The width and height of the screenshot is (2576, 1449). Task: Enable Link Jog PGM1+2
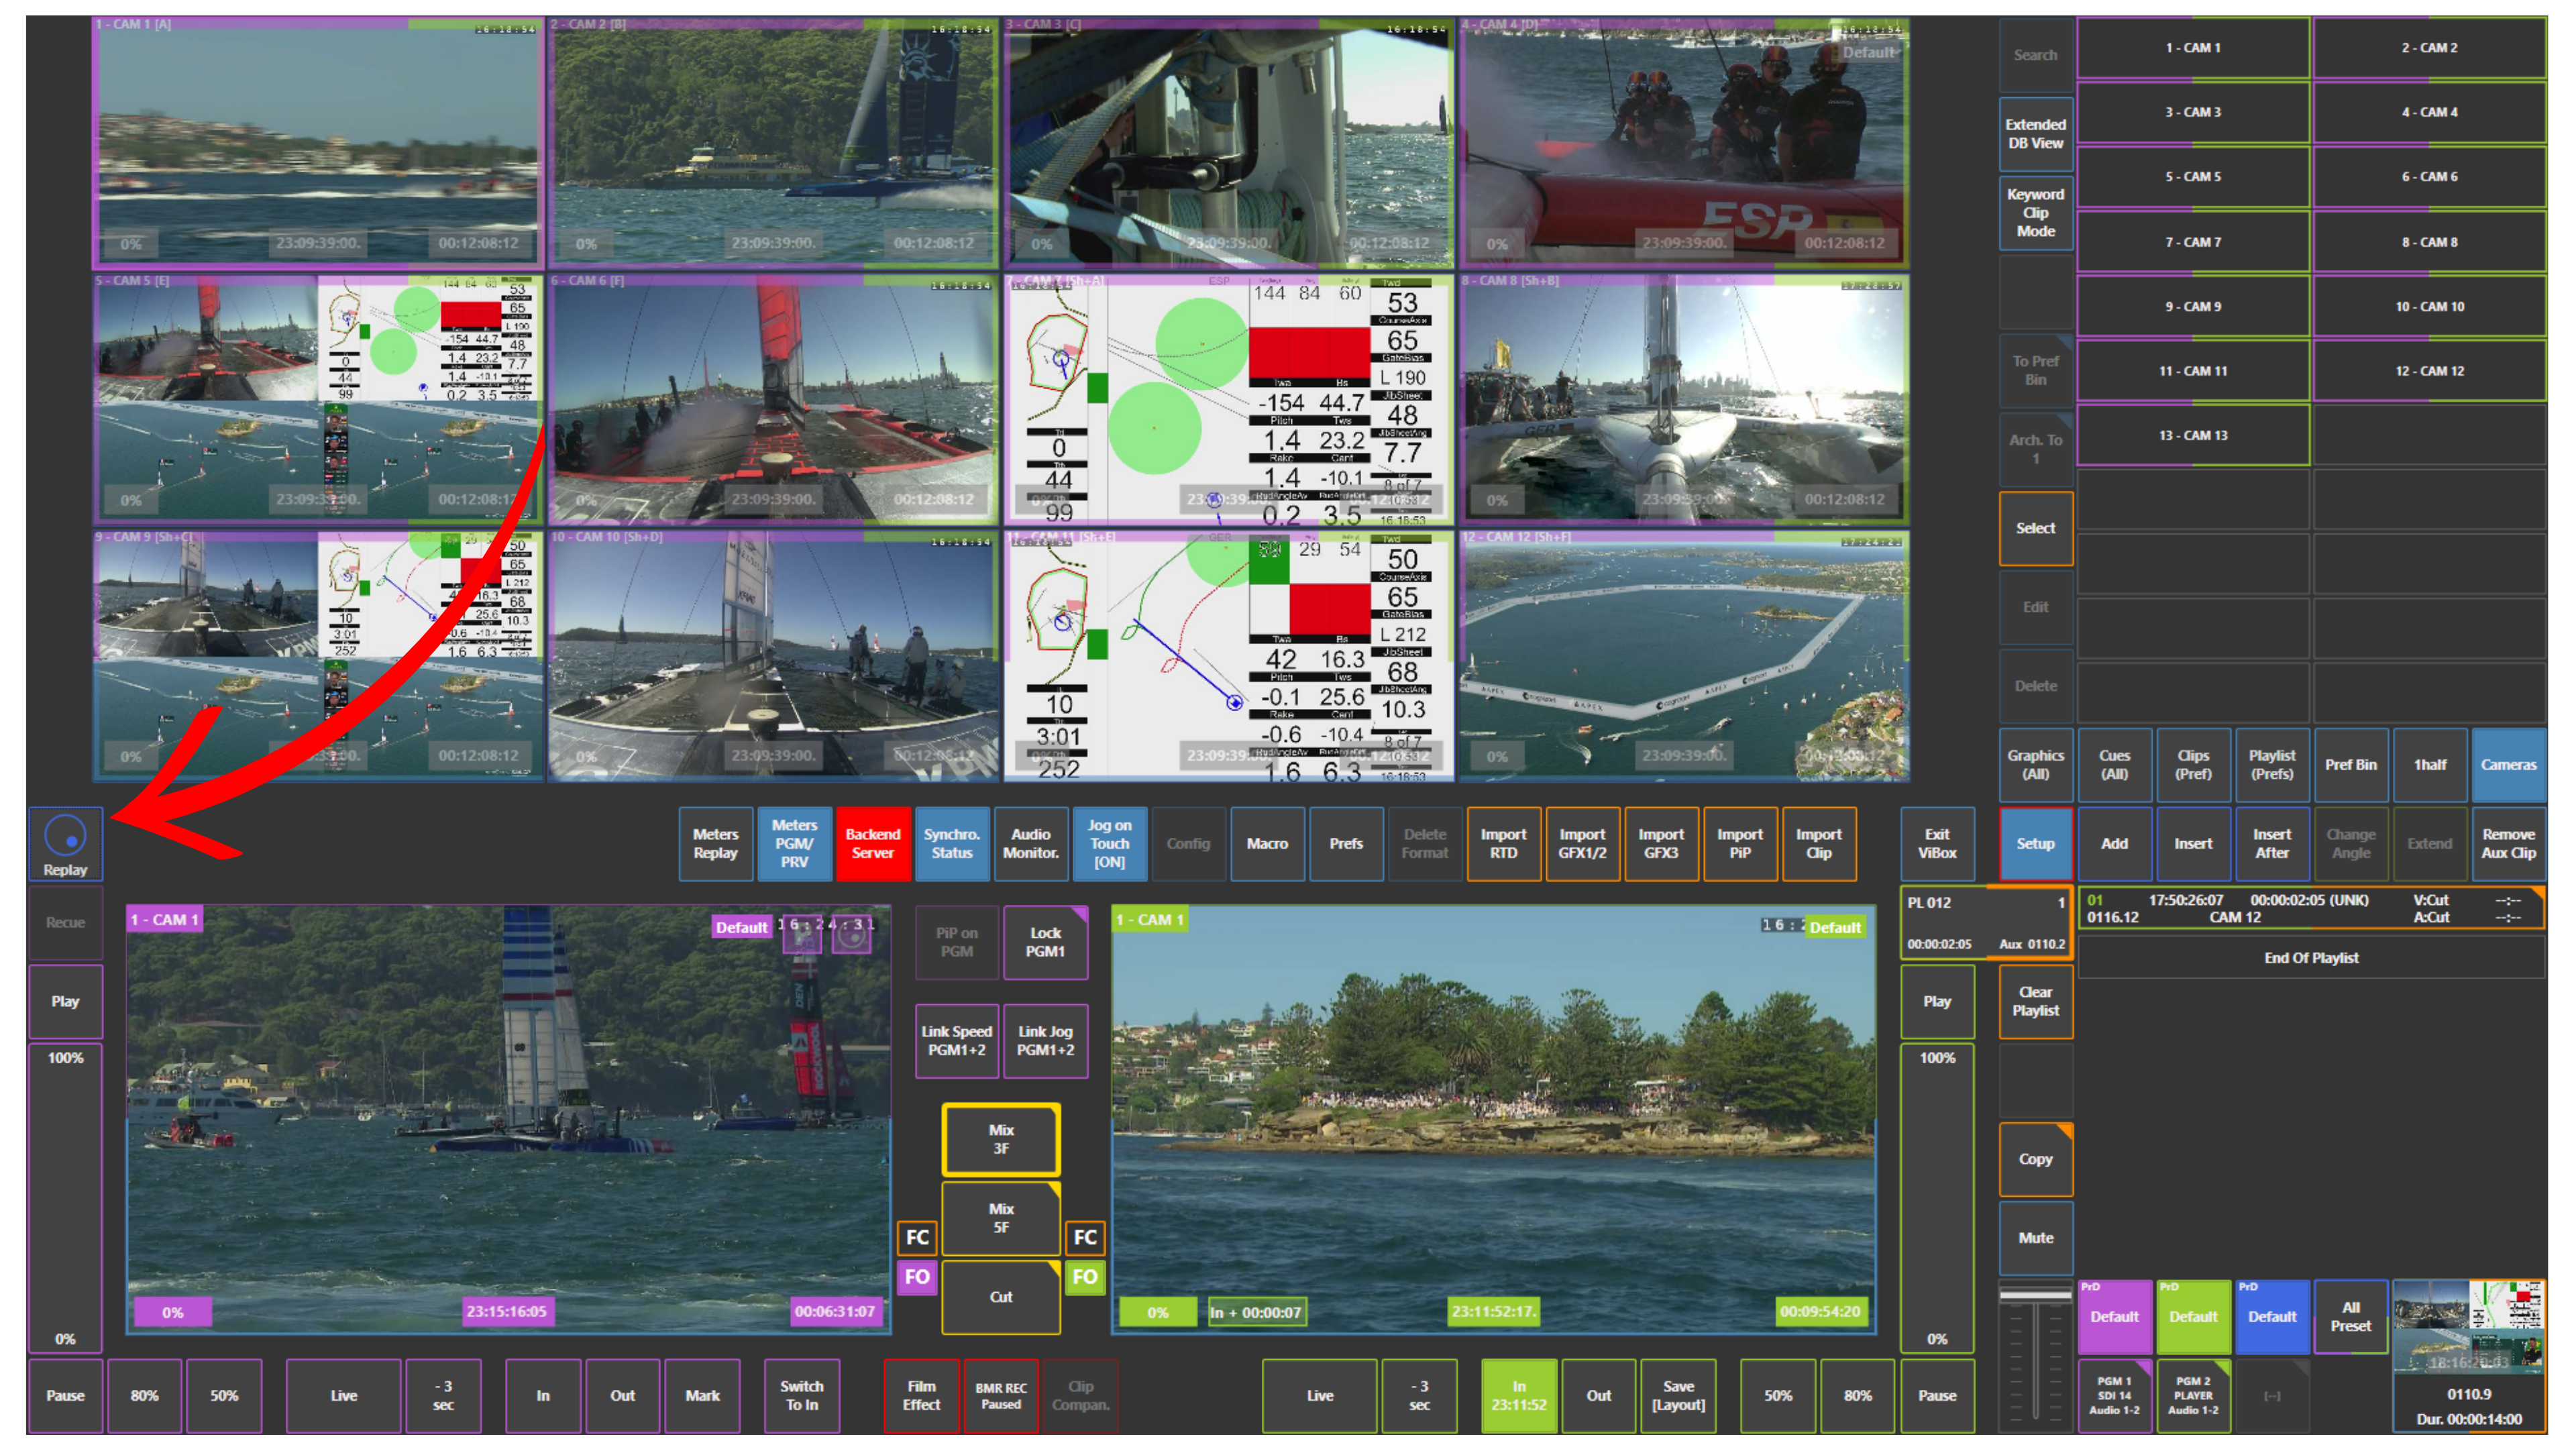click(x=1045, y=1041)
